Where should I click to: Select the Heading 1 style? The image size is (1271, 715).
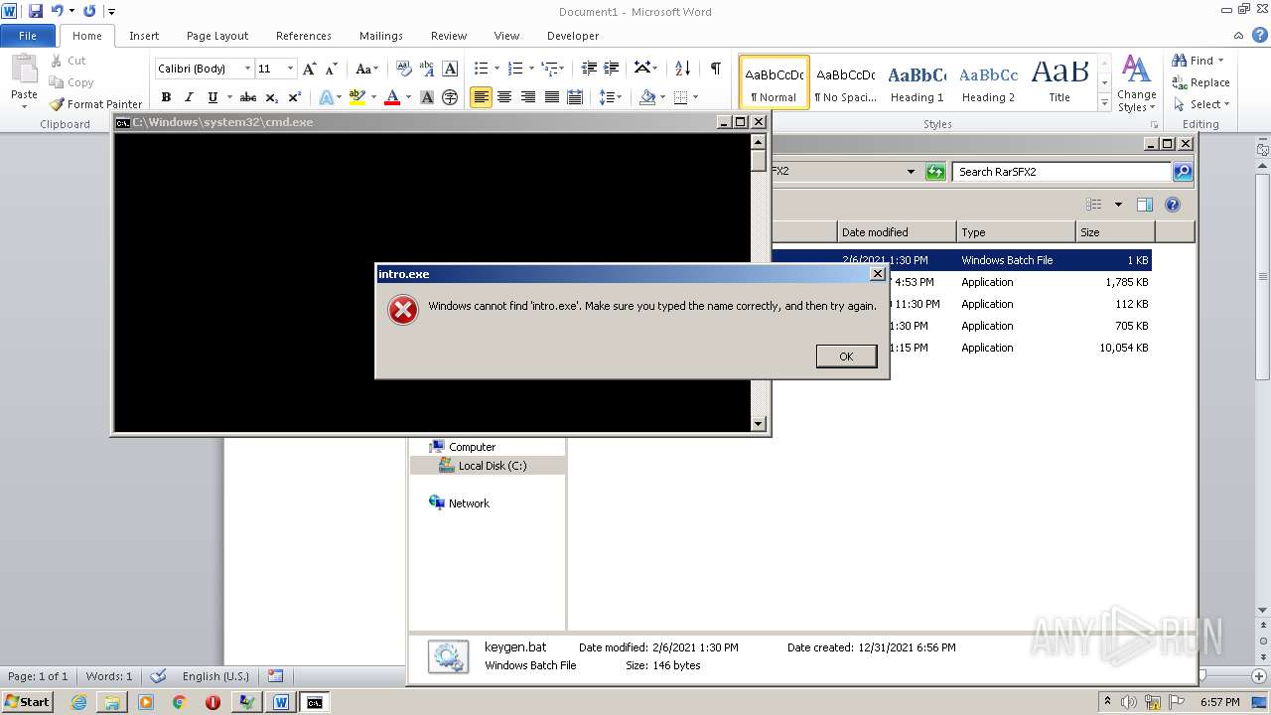917,82
